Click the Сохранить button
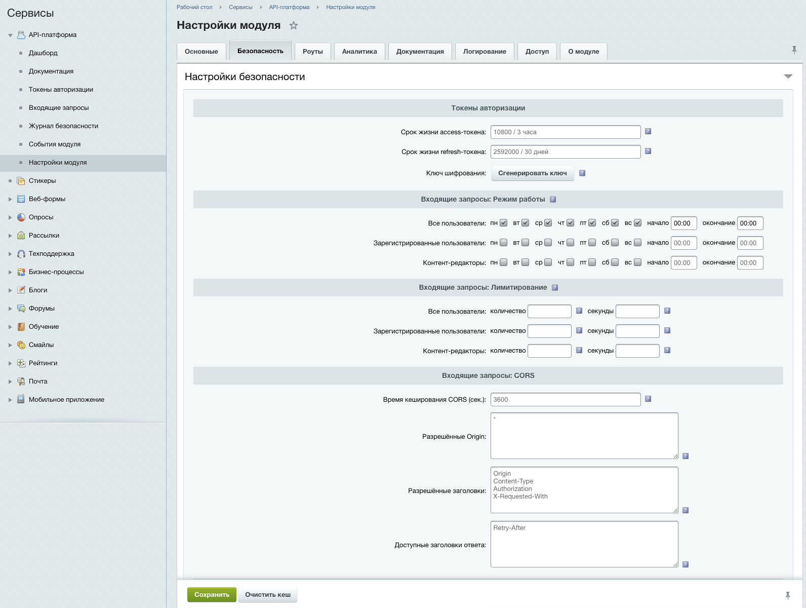 212,595
